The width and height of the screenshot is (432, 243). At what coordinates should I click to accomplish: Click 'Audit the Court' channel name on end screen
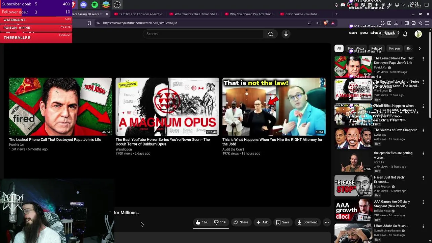pyautogui.click(x=233, y=149)
